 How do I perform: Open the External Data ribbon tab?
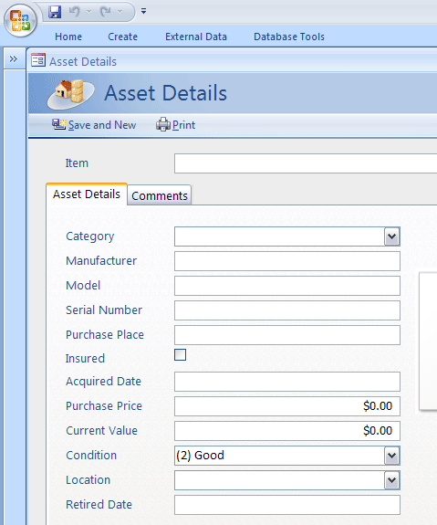196,37
